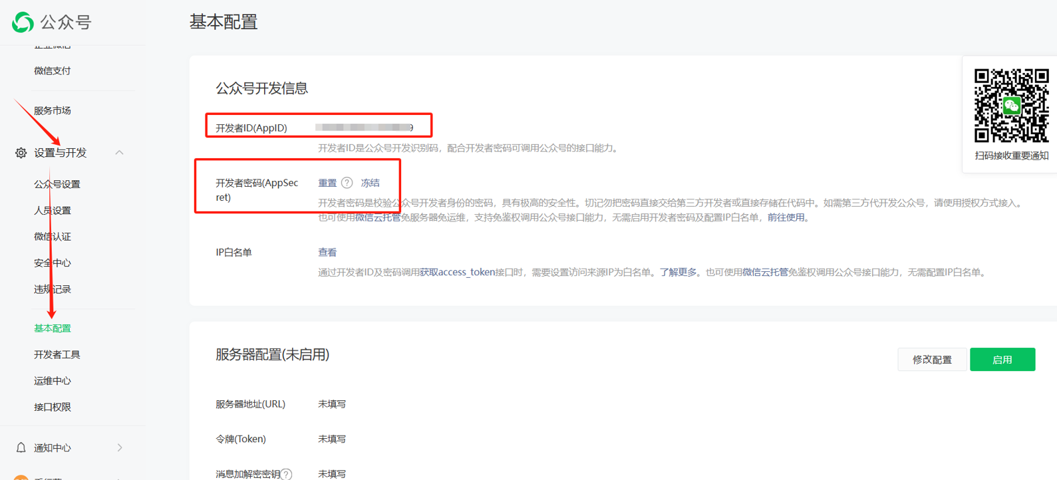The height and width of the screenshot is (480, 1057).
Task: Click the blurred AppID value
Action: point(365,127)
